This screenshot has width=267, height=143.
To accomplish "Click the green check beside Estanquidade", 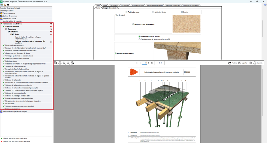I will coord(4,103).
